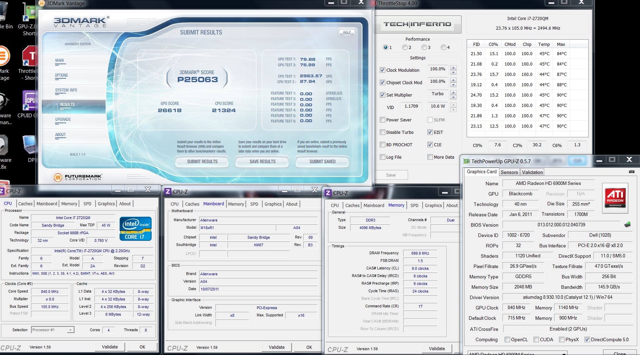Check the OpenCL checkbox in GPU-Z
Image resolution: width=640 pixels, height=355 pixels.
pyautogui.click(x=507, y=339)
